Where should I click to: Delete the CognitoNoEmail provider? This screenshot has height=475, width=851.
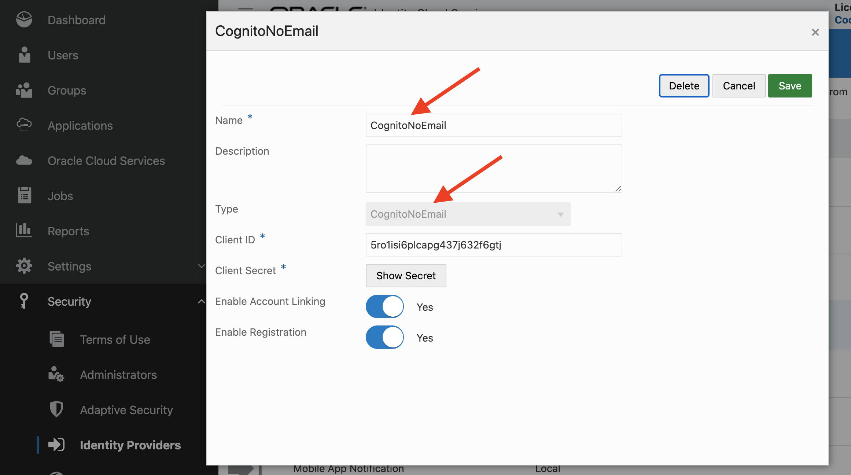(x=684, y=86)
